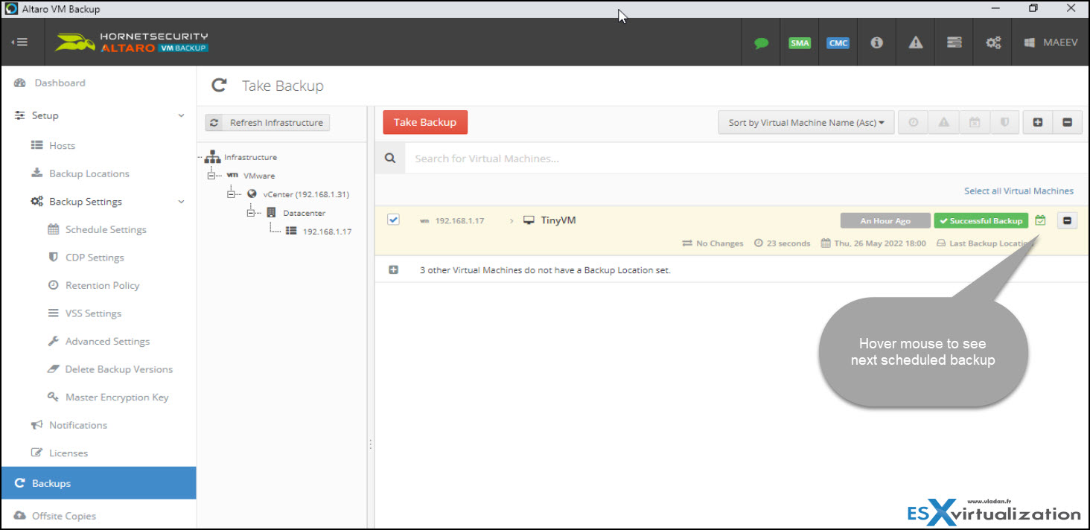Image resolution: width=1090 pixels, height=530 pixels.
Task: Click the Select all Virtual Machines link
Action: click(x=1019, y=191)
